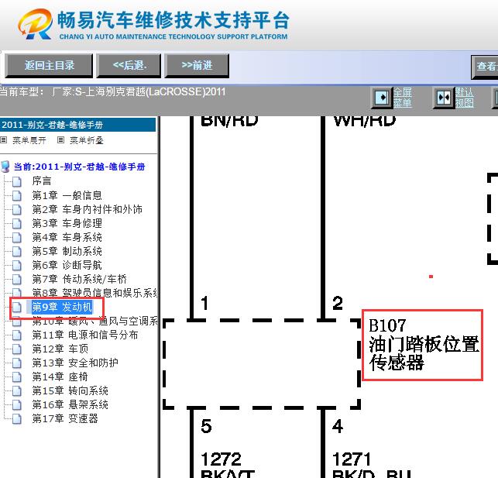Click the 2011-别克-君越-维修手册 panel header
Image resolution: width=498 pixels, height=478 pixels.
(x=77, y=125)
